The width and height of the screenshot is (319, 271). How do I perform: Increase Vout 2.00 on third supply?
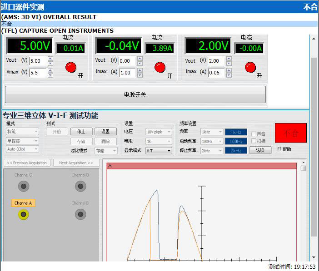pos(229,59)
